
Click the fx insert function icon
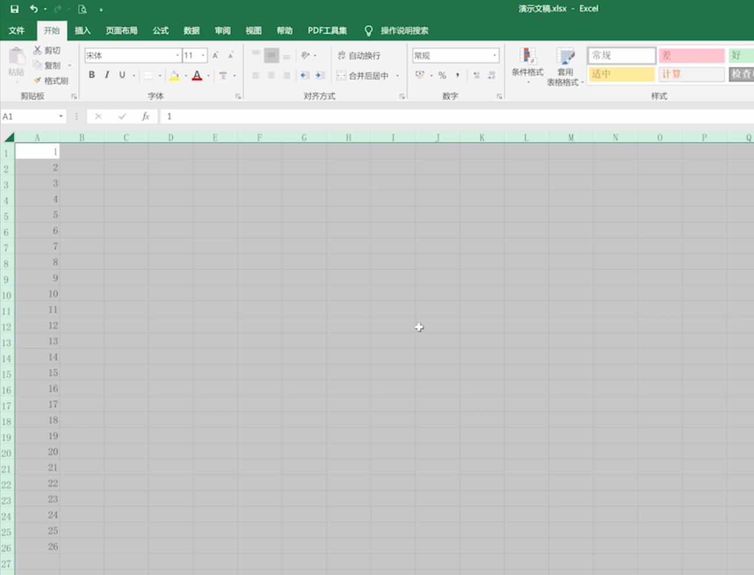click(146, 116)
